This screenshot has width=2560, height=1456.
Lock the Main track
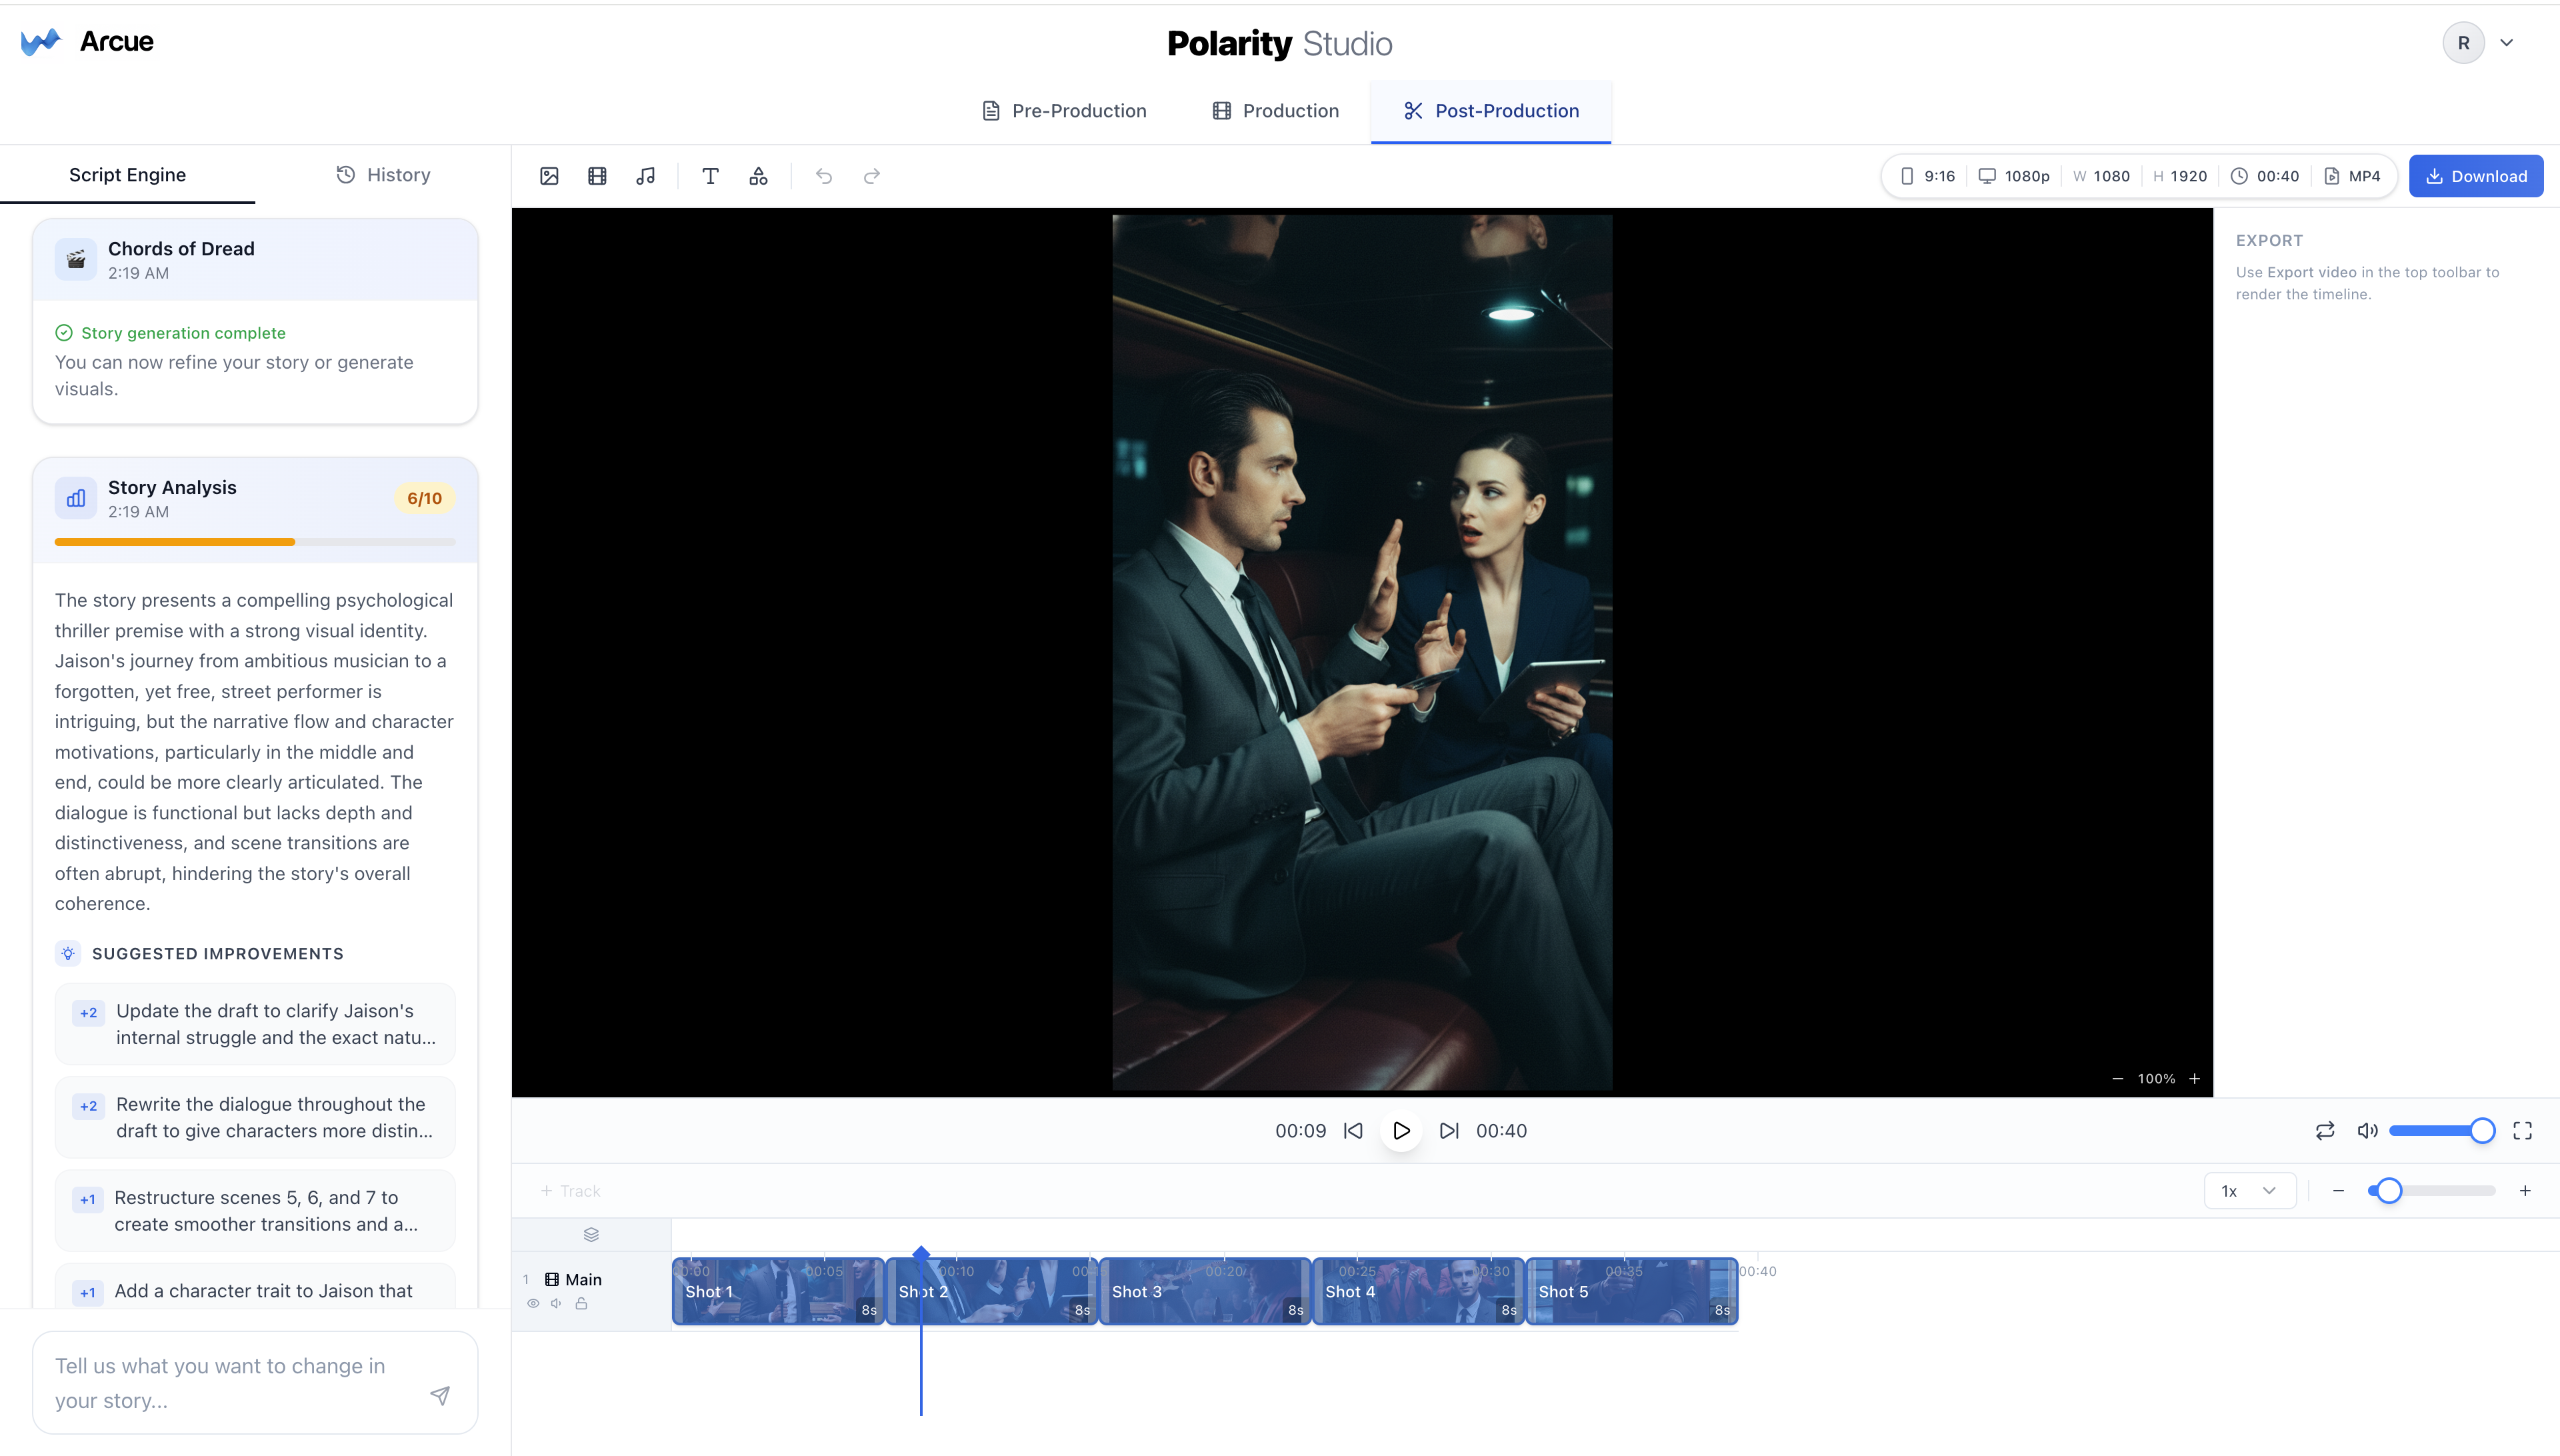(x=581, y=1304)
